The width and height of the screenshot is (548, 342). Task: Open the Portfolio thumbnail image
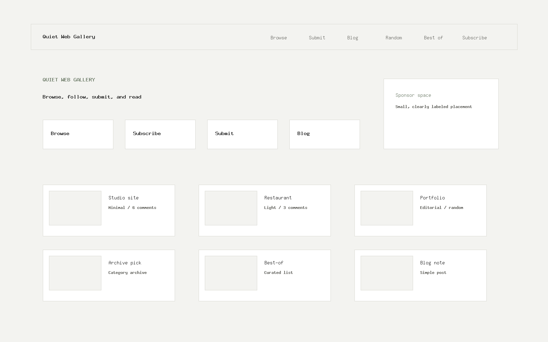pyautogui.click(x=387, y=208)
